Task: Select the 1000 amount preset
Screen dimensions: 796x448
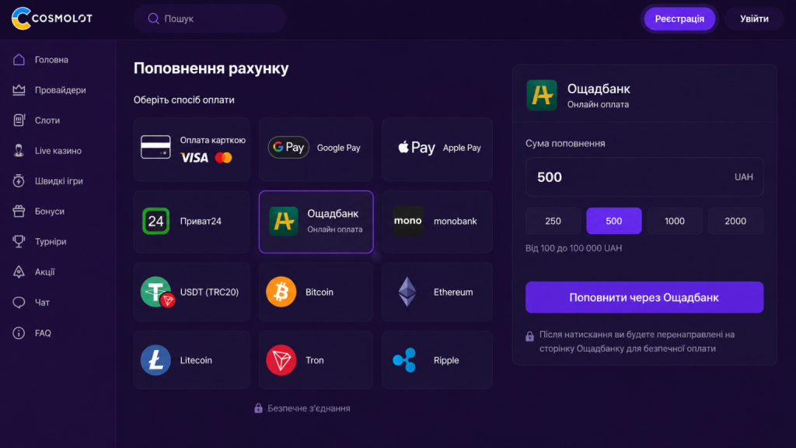Action: pos(675,221)
